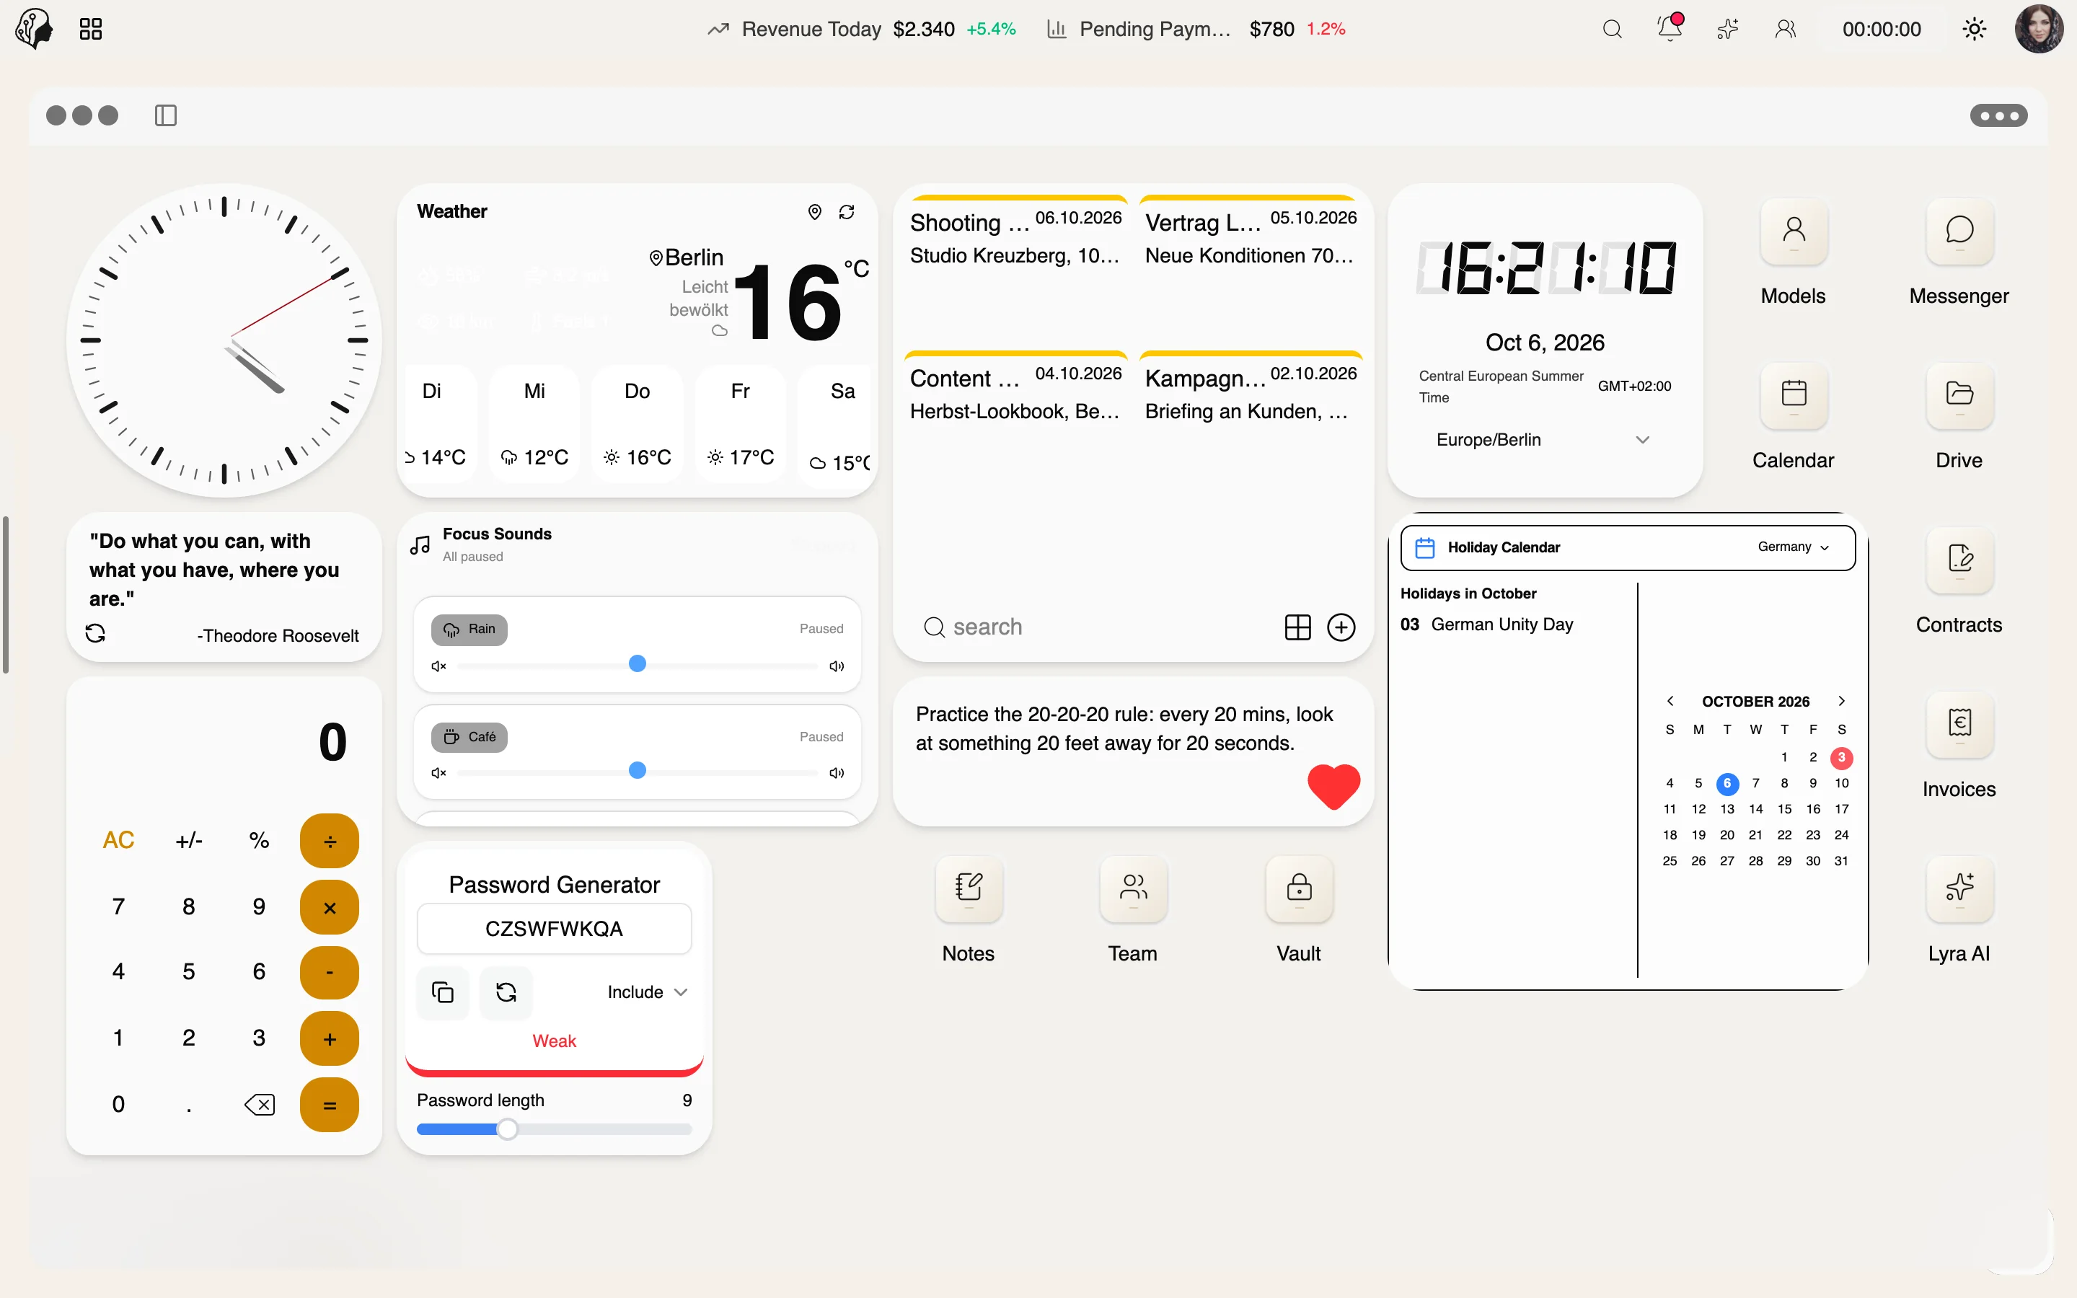Refresh the Roosevelt quote
The height and width of the screenshot is (1298, 2077).
95,634
